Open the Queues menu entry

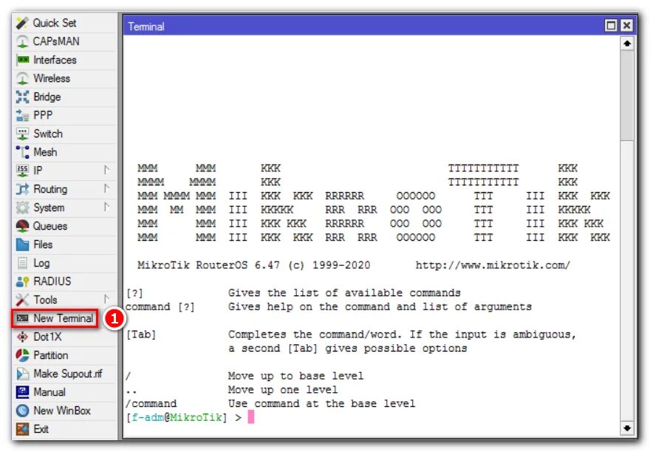(65, 226)
